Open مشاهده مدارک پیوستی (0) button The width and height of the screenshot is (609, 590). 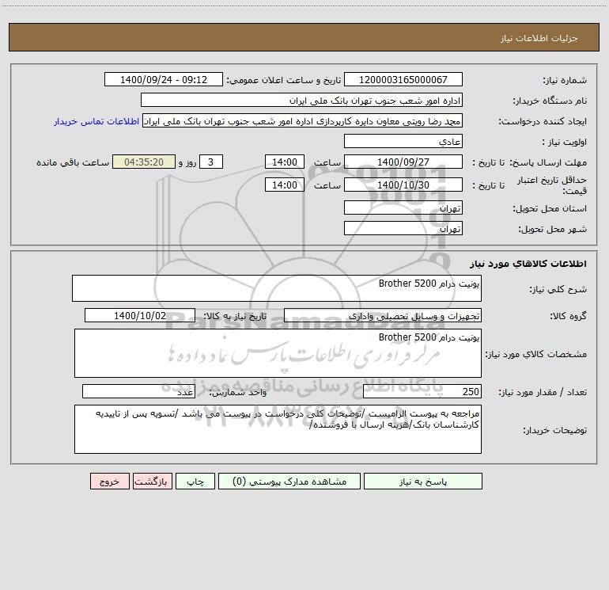tap(289, 481)
